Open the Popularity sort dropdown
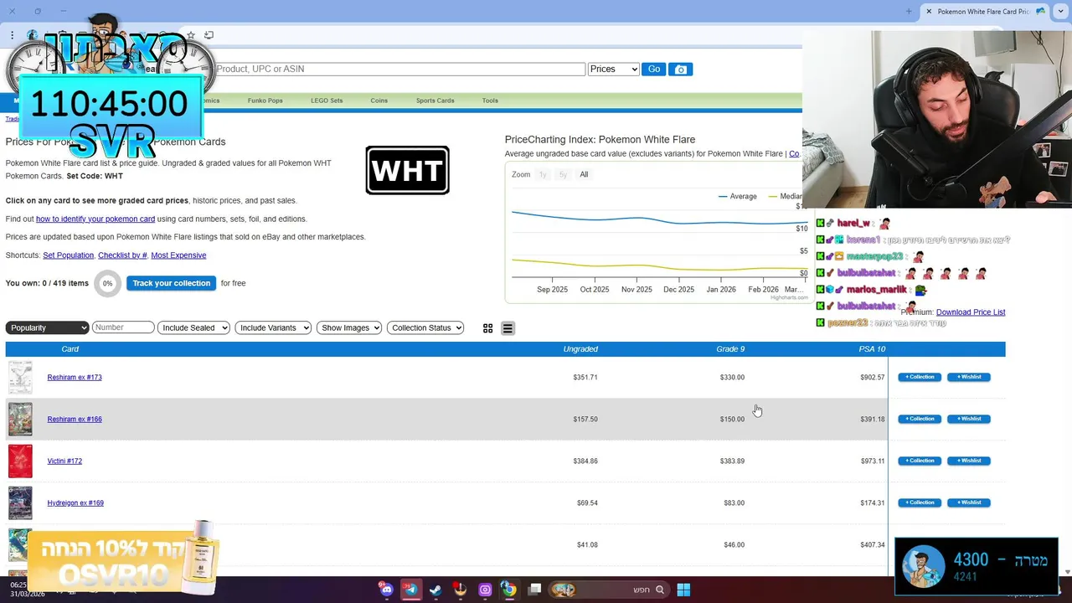The image size is (1072, 603). pyautogui.click(x=47, y=327)
